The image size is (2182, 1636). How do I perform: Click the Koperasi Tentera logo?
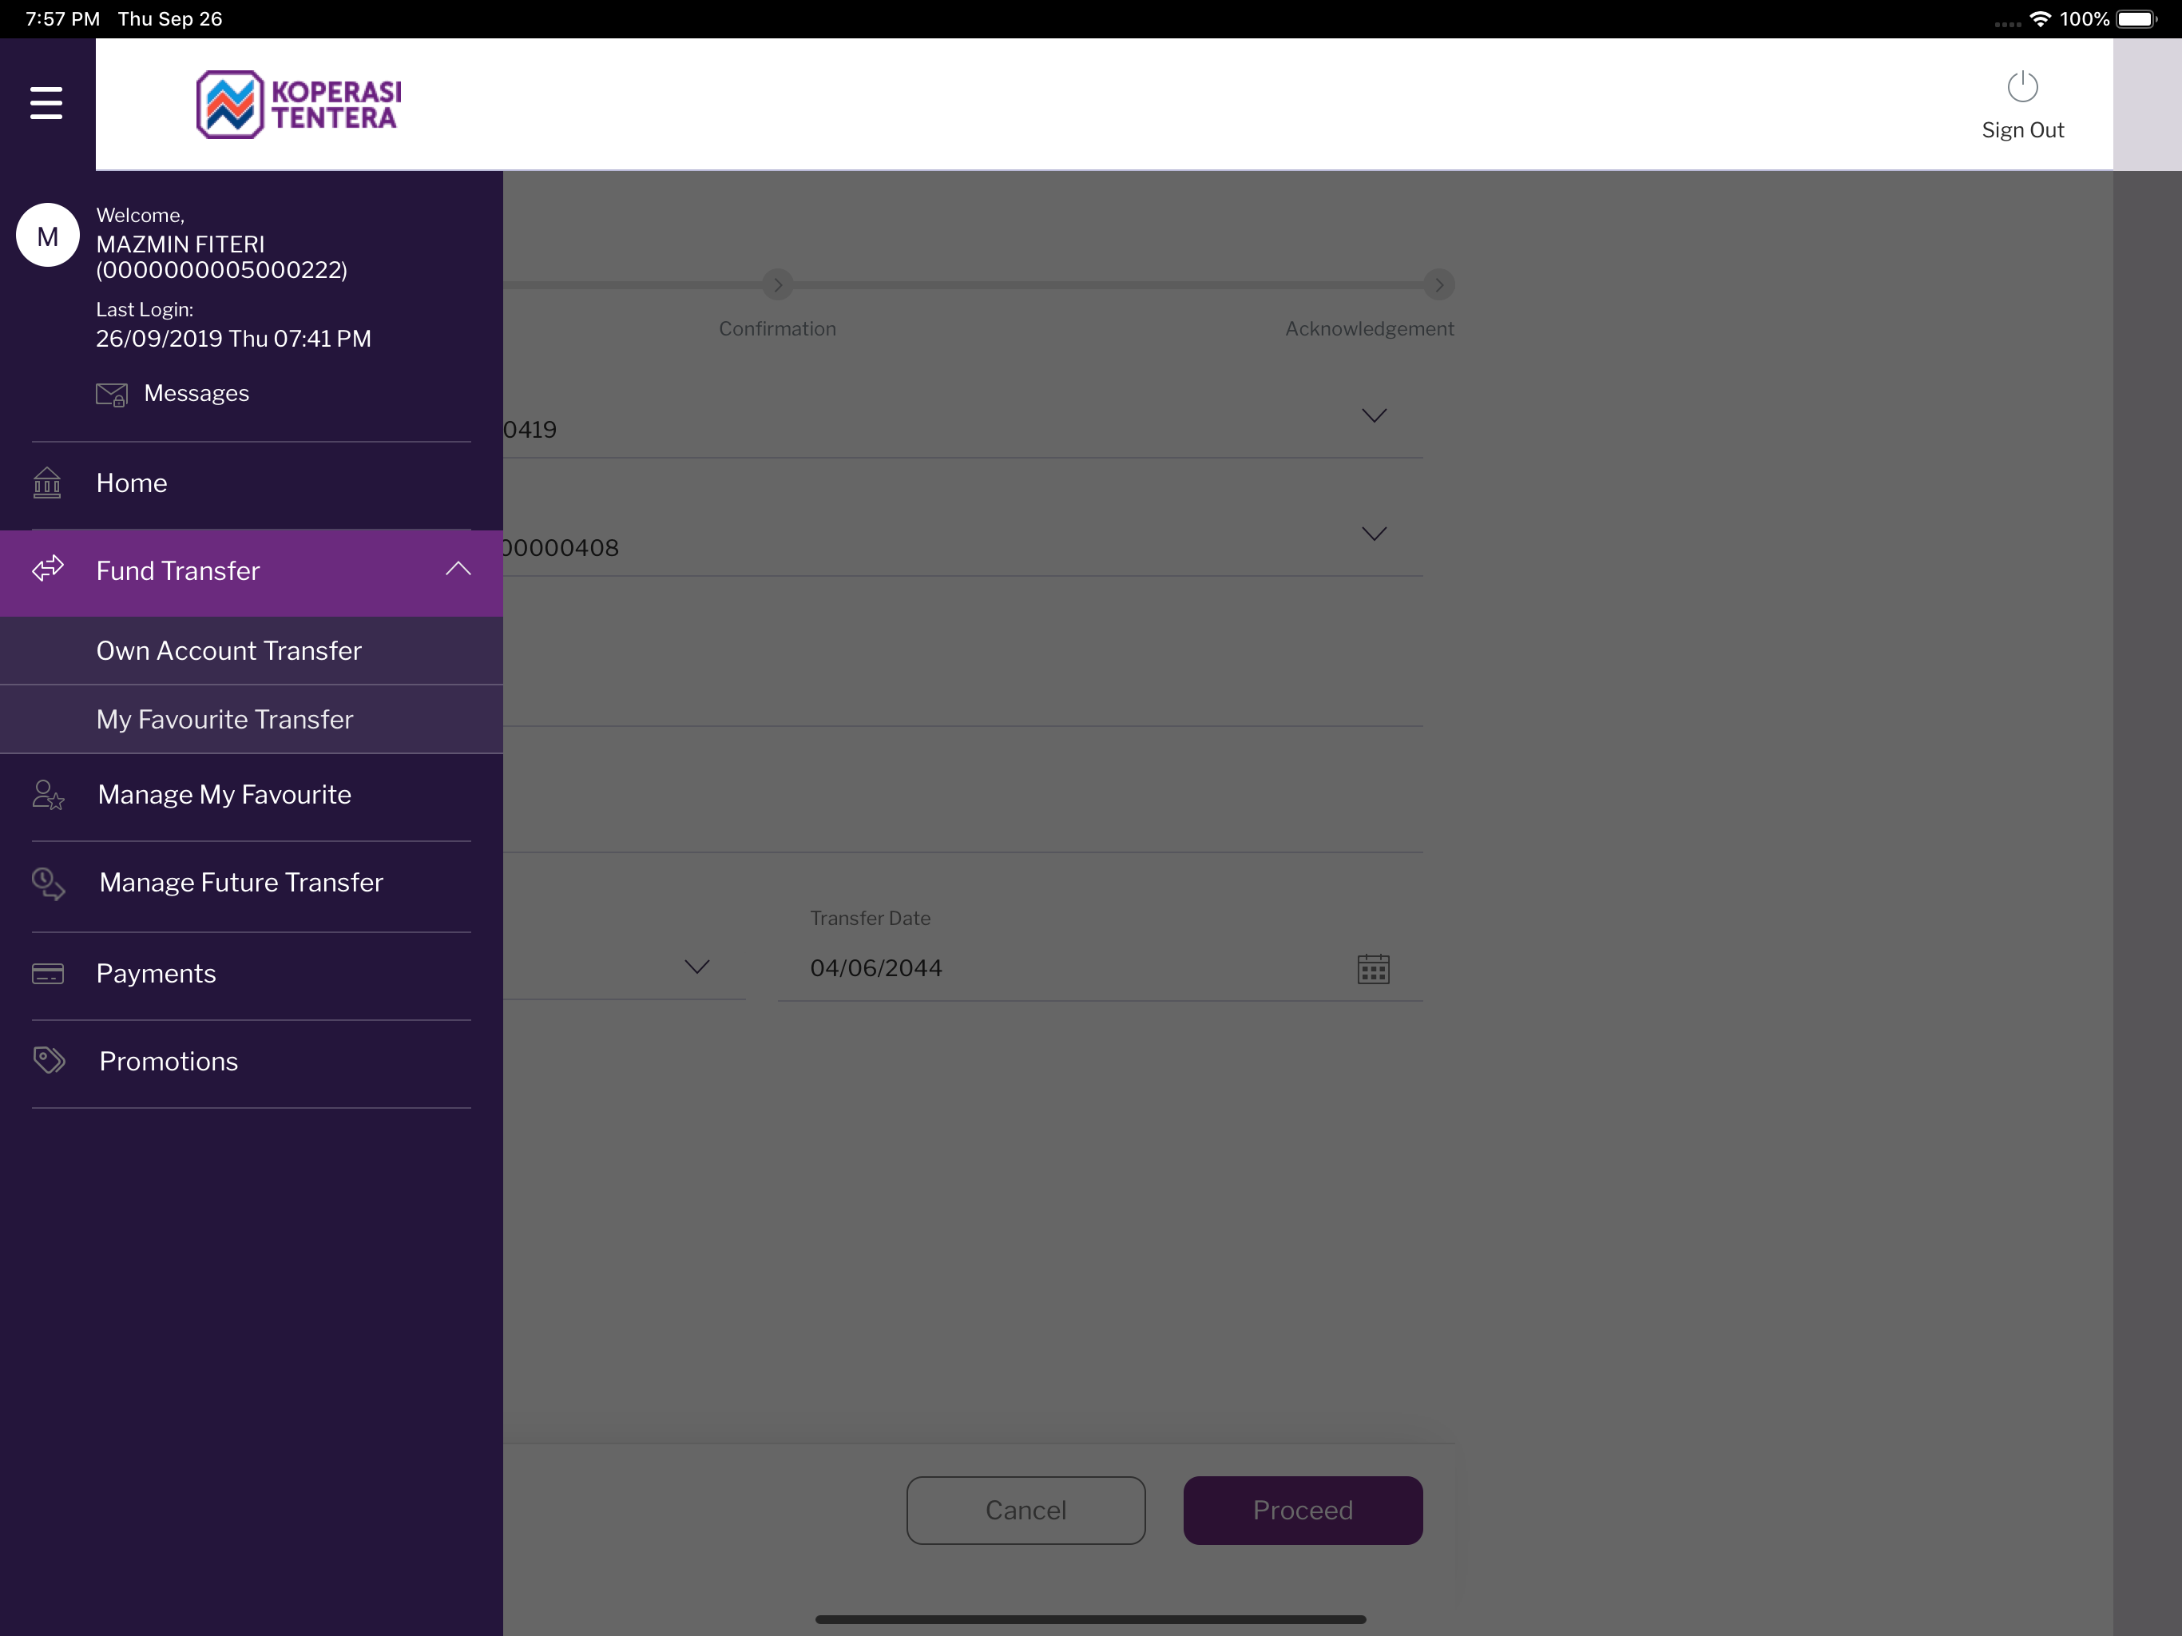tap(299, 105)
